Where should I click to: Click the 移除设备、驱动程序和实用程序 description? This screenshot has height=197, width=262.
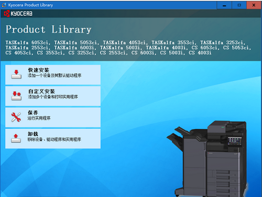54,139
